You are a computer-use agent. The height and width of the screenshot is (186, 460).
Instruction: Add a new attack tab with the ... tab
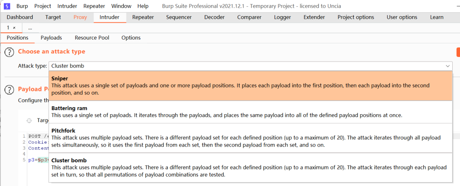click(30, 28)
